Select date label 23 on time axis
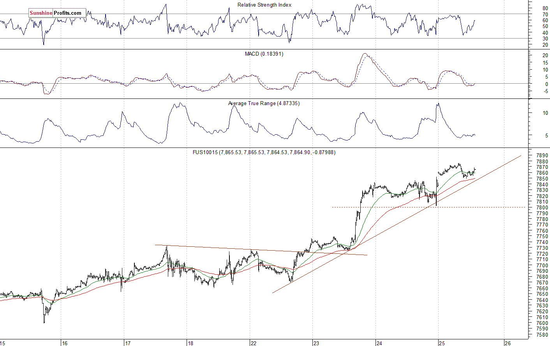 click(316, 343)
